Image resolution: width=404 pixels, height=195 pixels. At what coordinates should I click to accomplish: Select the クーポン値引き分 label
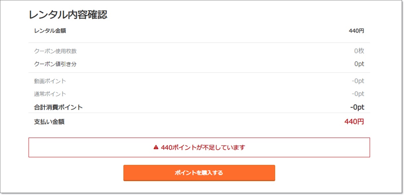(55, 64)
